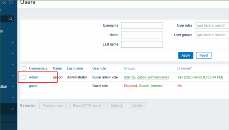
Task: Open the Disabled group link
Action: point(130,86)
